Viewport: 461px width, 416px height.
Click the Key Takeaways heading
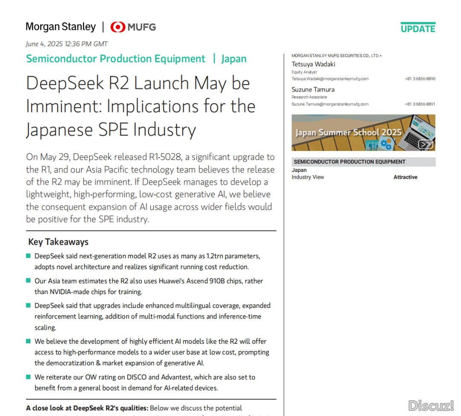point(58,242)
